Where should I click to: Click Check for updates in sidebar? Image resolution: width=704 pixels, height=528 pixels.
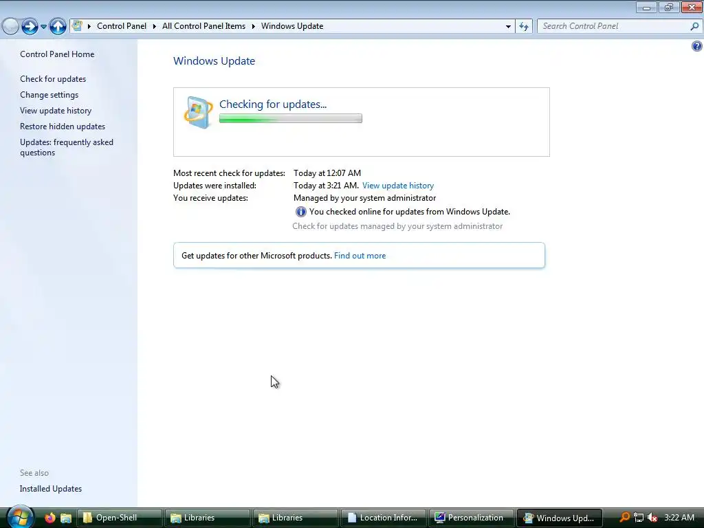pyautogui.click(x=53, y=78)
